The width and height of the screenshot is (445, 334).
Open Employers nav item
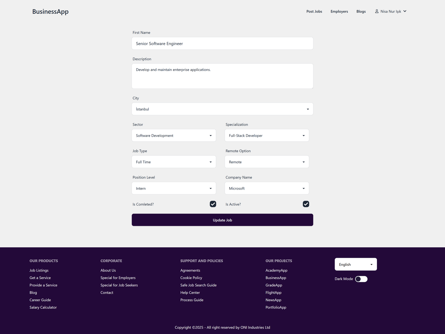coord(339,11)
